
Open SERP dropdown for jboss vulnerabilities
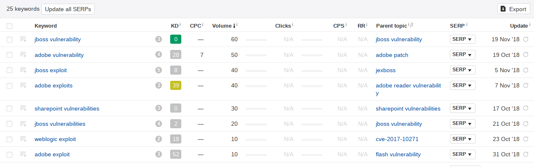pyautogui.click(x=462, y=124)
